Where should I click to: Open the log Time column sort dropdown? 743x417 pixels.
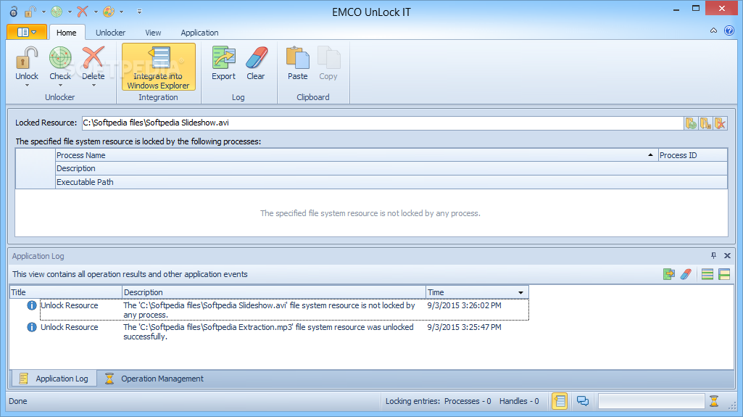pos(520,293)
